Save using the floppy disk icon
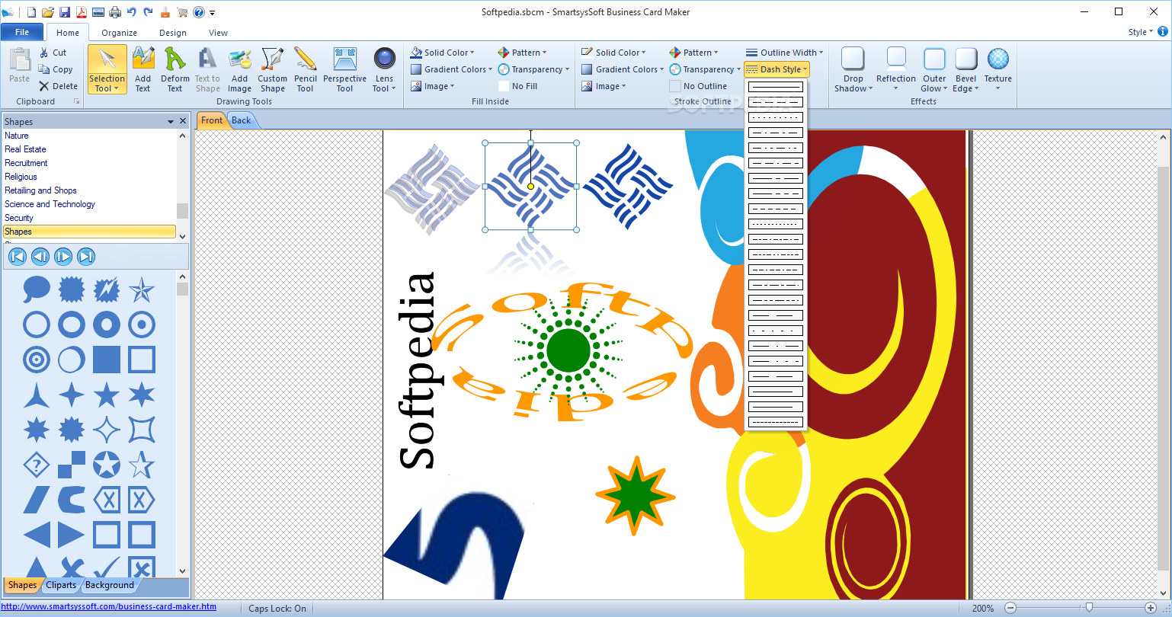The image size is (1172, 617). point(65,11)
